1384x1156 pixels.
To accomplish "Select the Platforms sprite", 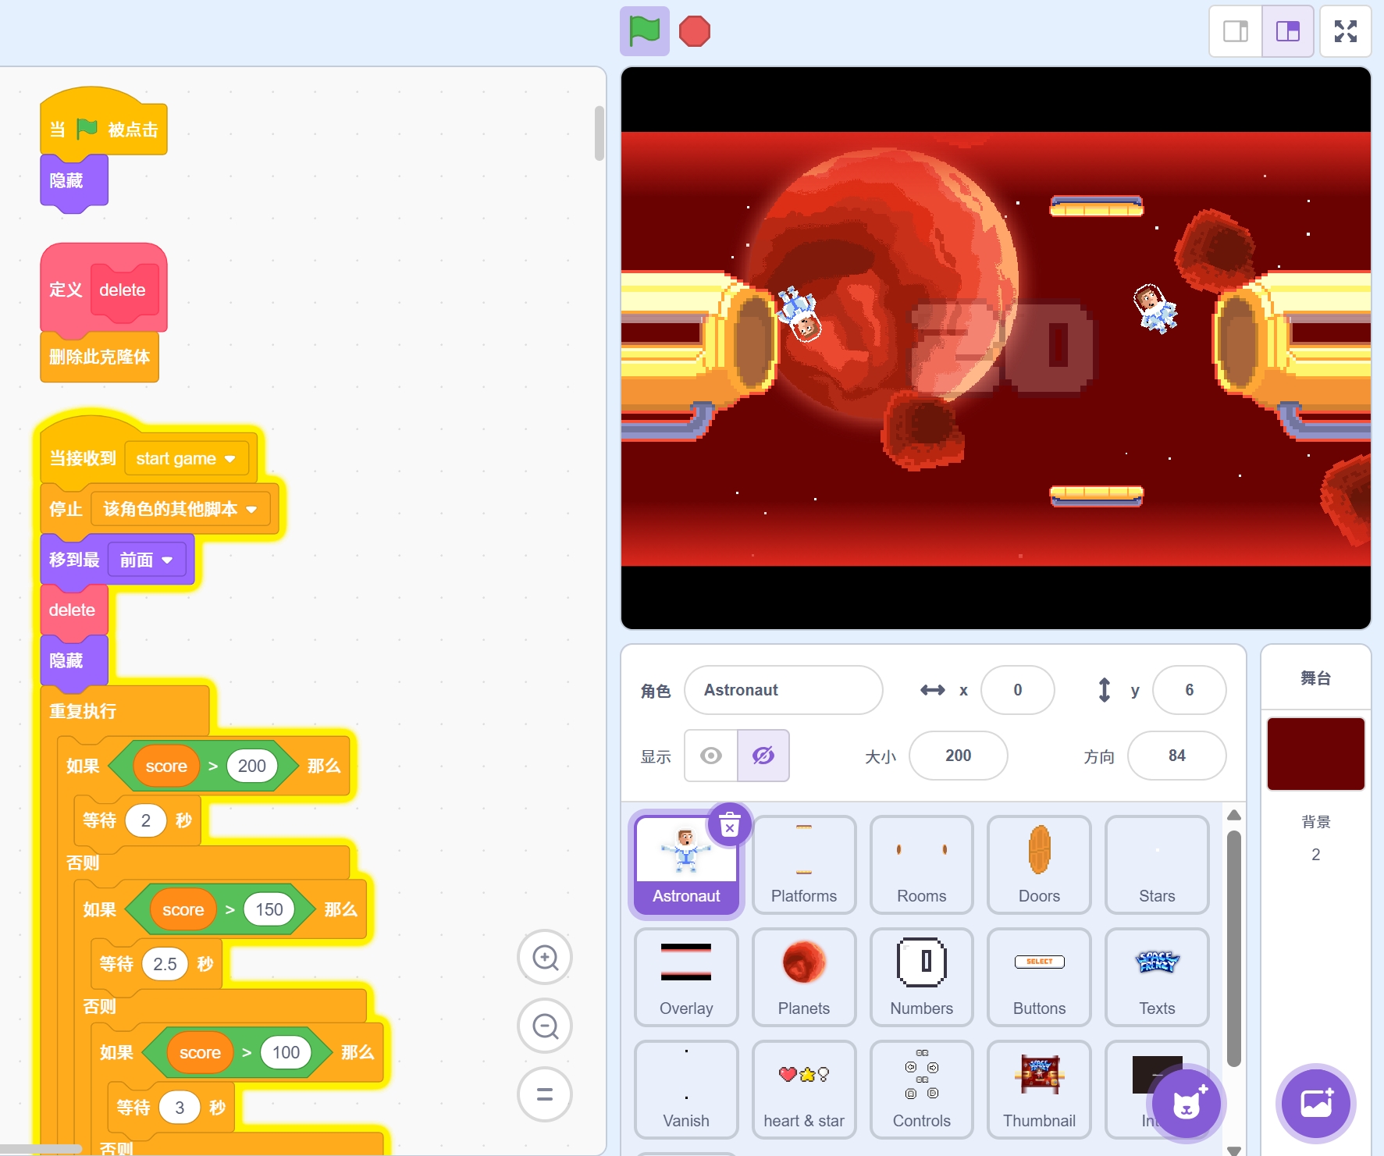I will tap(803, 864).
